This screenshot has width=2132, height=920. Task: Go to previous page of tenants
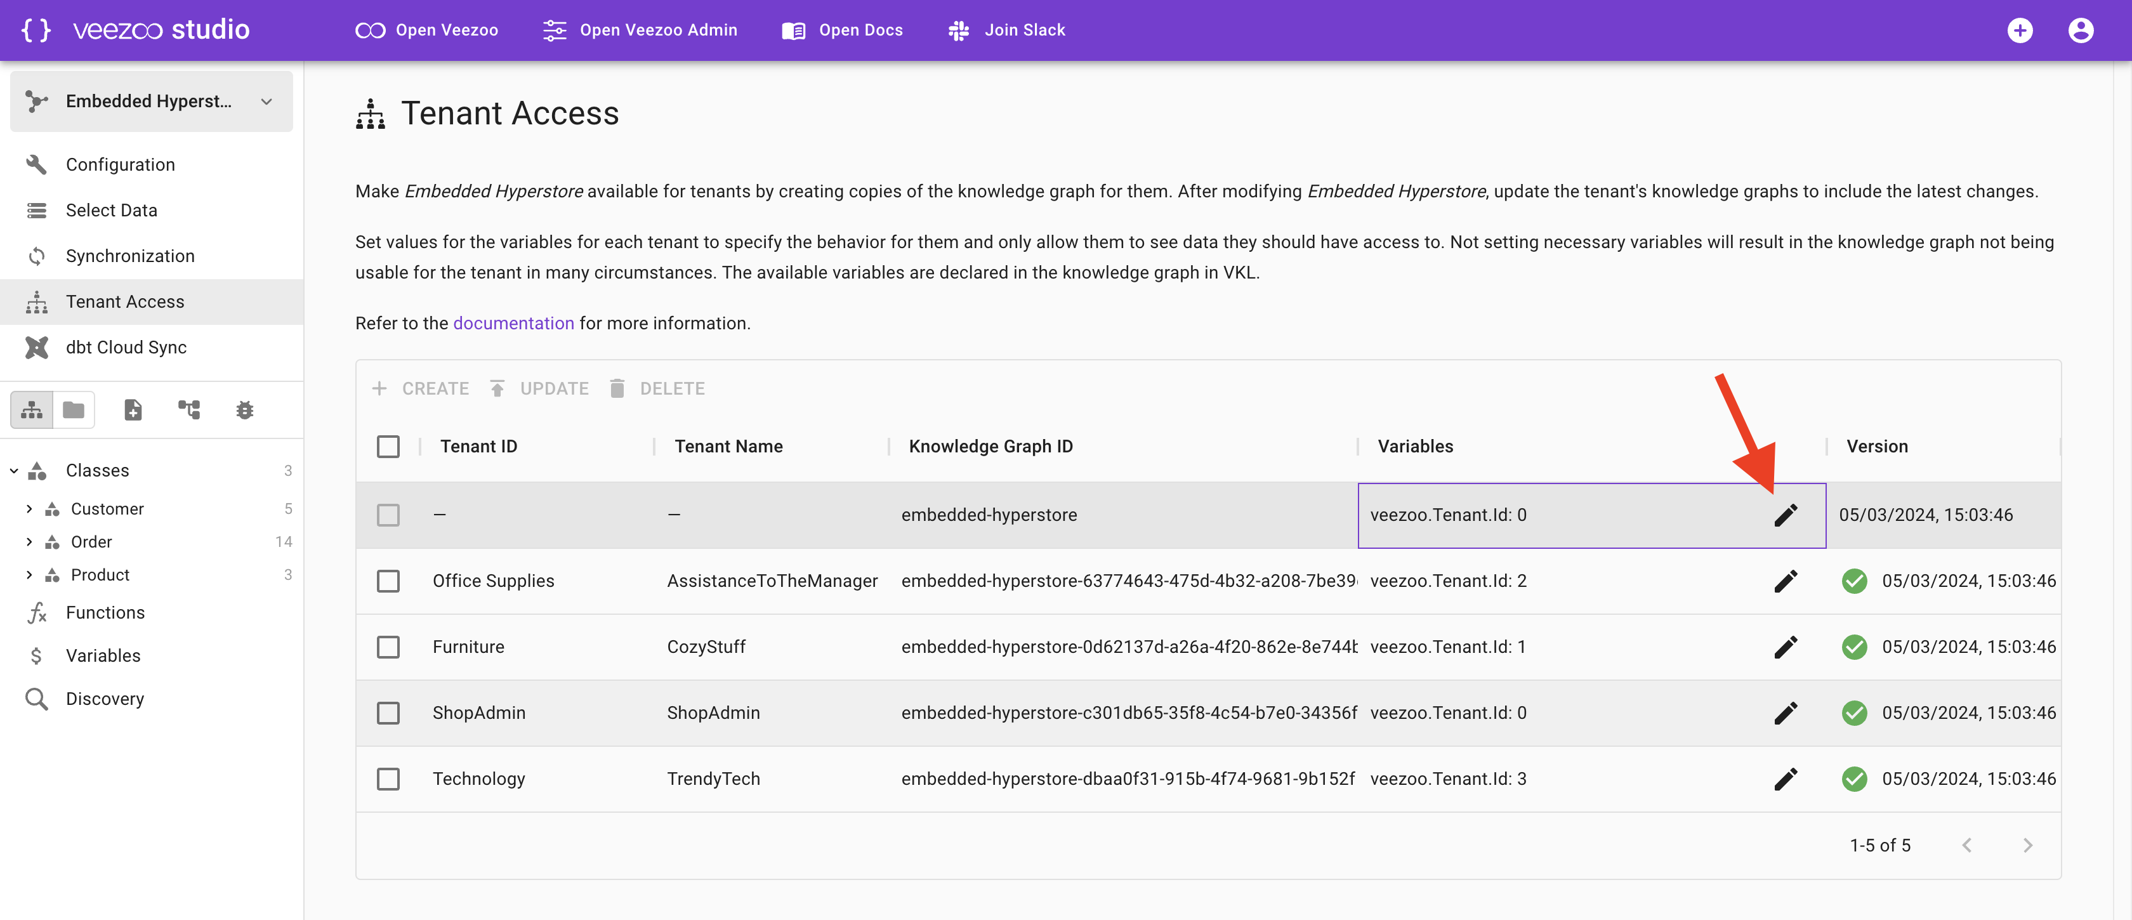(1966, 846)
